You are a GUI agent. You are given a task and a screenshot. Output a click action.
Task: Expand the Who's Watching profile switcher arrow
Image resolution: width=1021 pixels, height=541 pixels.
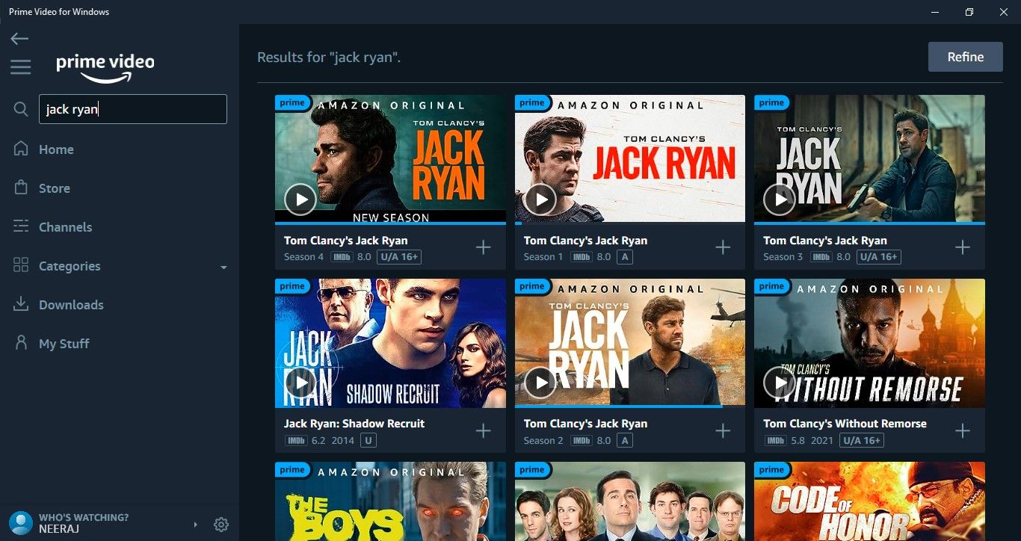[x=196, y=525]
